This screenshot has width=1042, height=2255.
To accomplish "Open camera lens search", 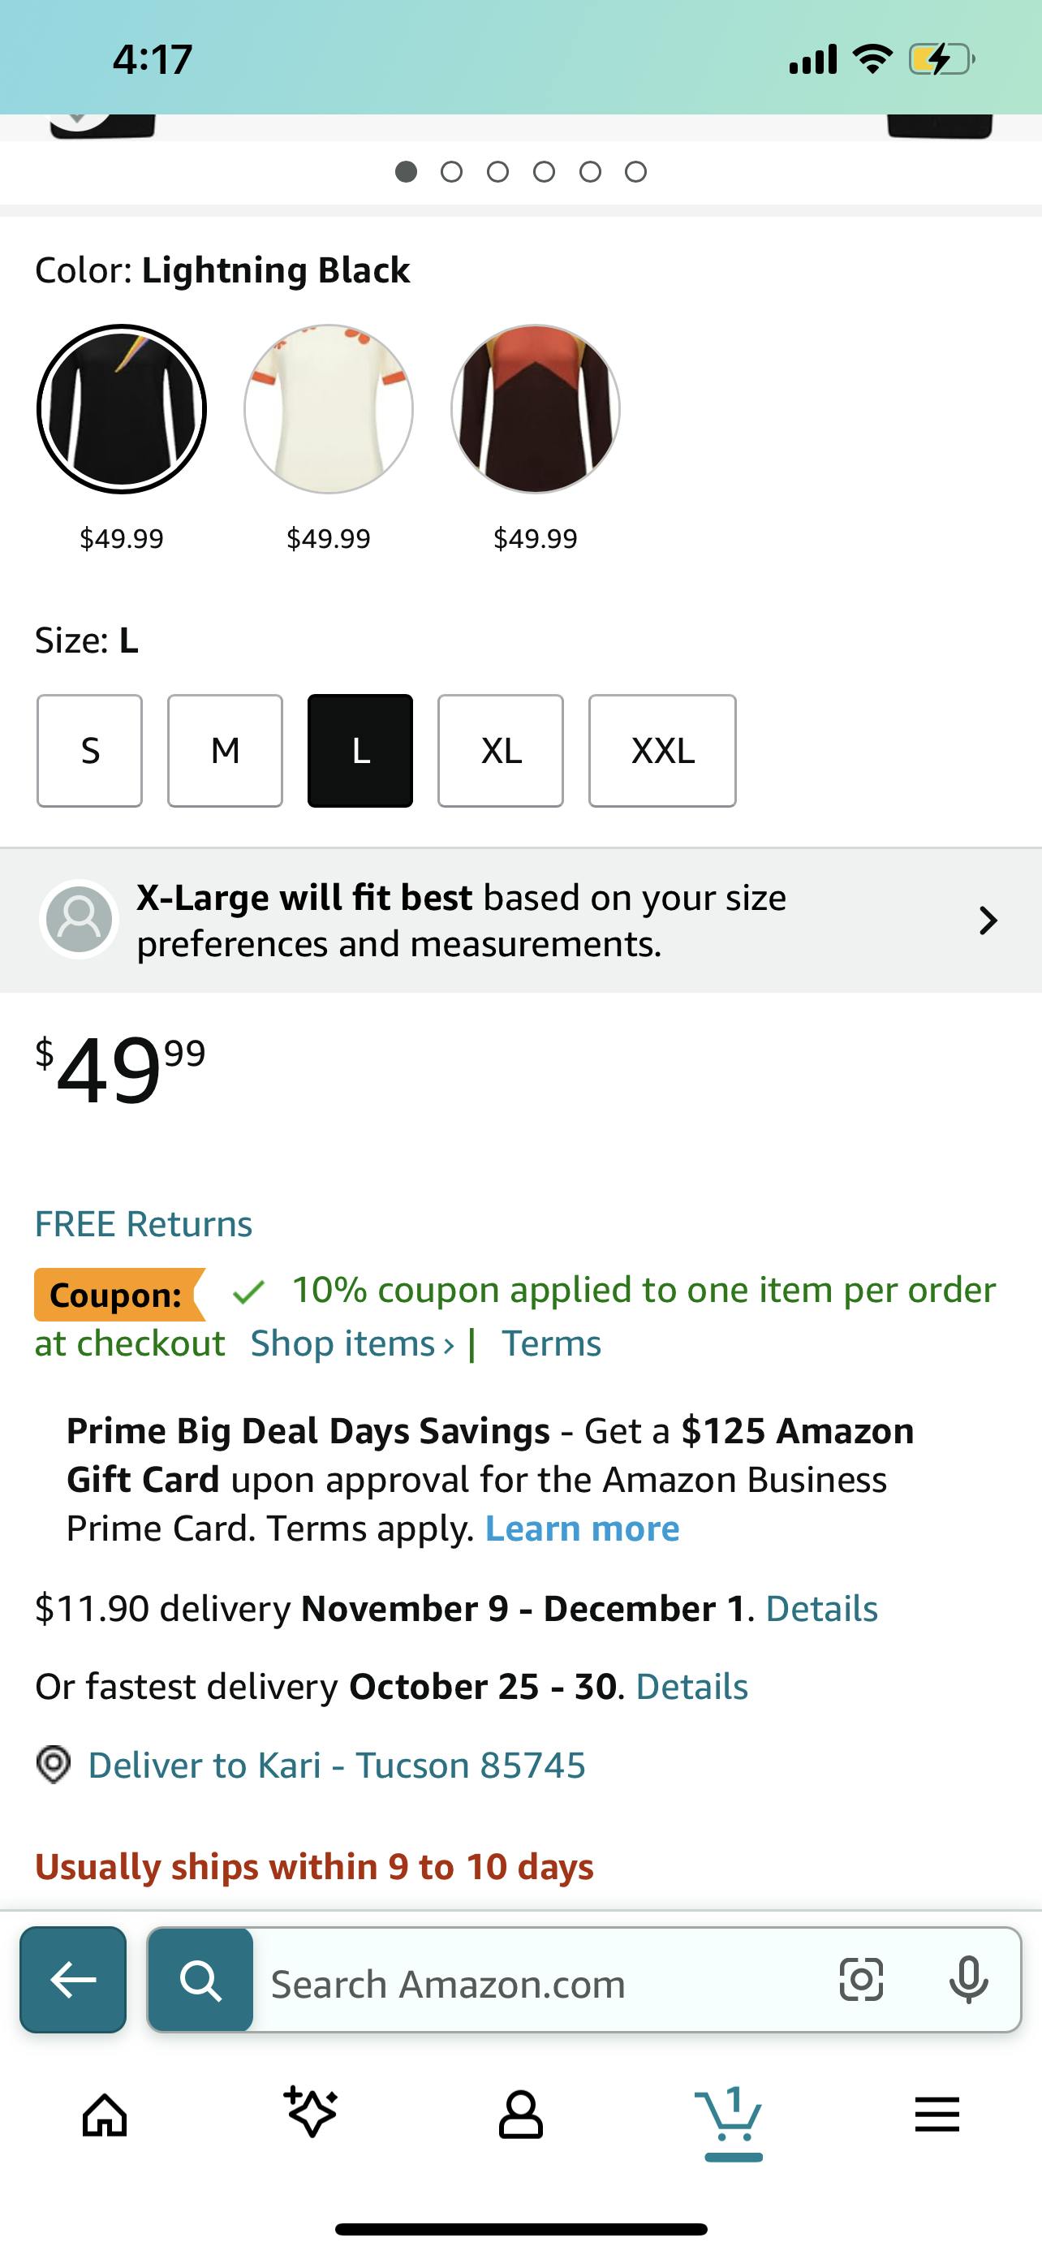I will (861, 1980).
